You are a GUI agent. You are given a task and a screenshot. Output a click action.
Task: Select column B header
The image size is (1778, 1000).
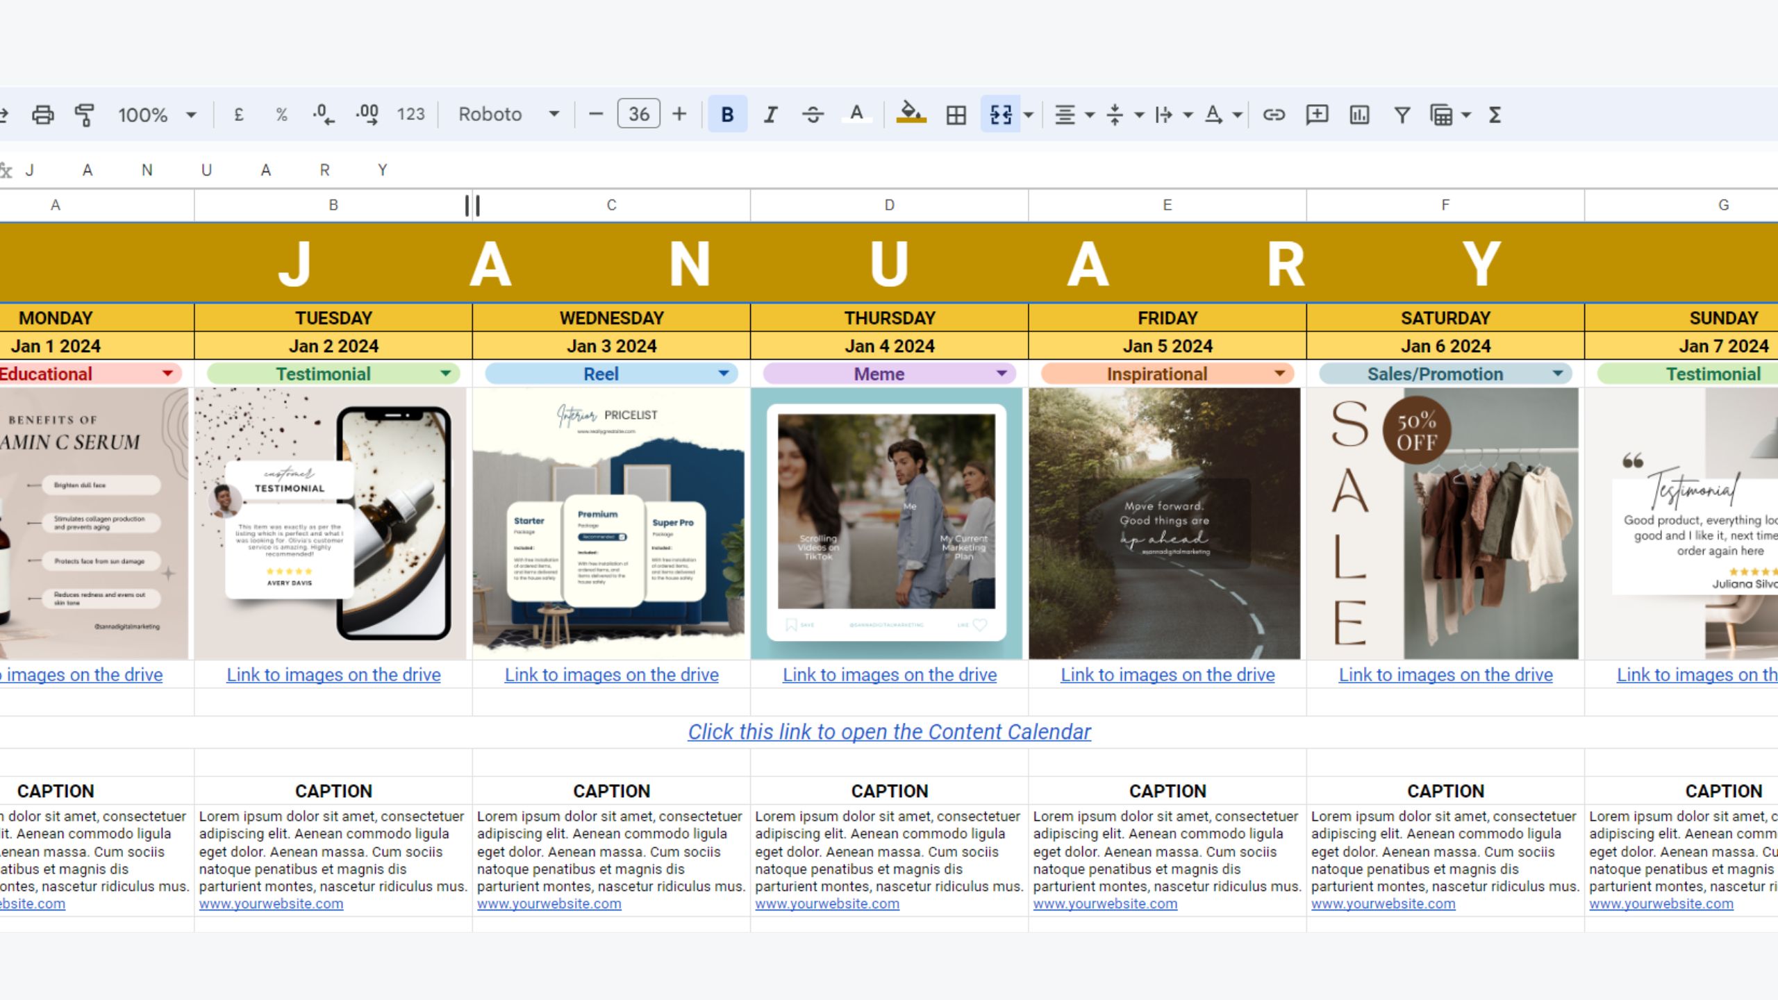pyautogui.click(x=333, y=205)
